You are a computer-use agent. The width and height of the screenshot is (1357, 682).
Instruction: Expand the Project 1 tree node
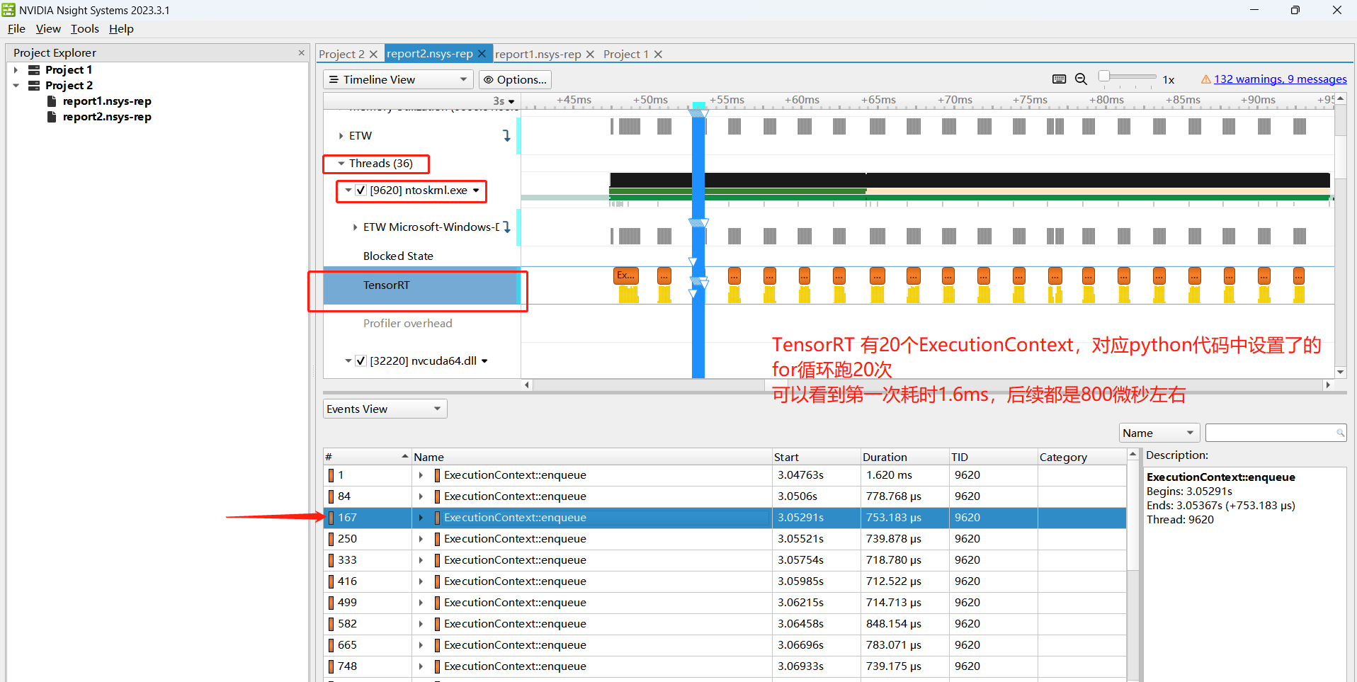point(16,70)
